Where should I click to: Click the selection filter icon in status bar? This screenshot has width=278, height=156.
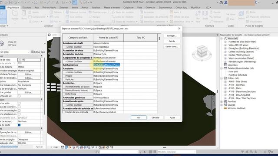click(x=270, y=152)
